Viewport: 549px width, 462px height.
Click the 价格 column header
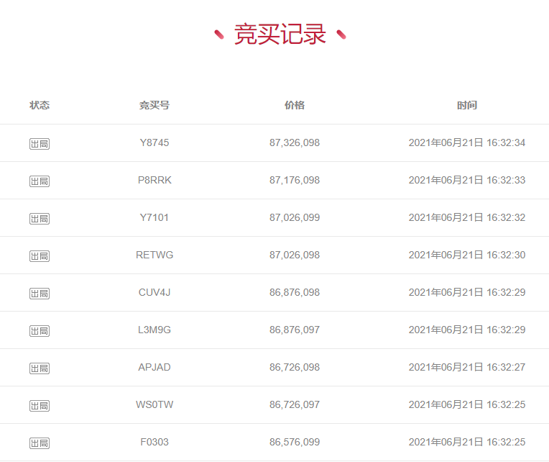point(295,105)
